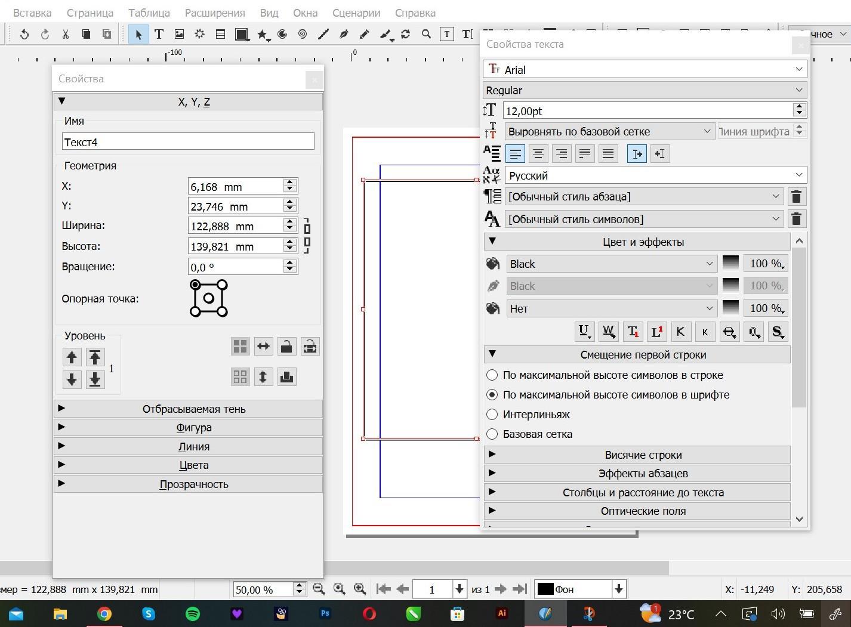The width and height of the screenshot is (851, 627).
Task: Select 'Интерлиньяж' radio button
Action: click(492, 415)
